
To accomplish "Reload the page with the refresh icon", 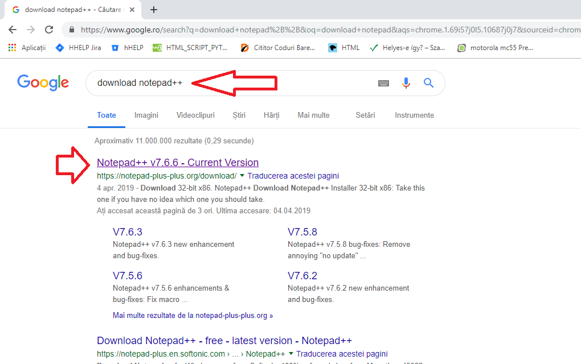I will 49,30.
